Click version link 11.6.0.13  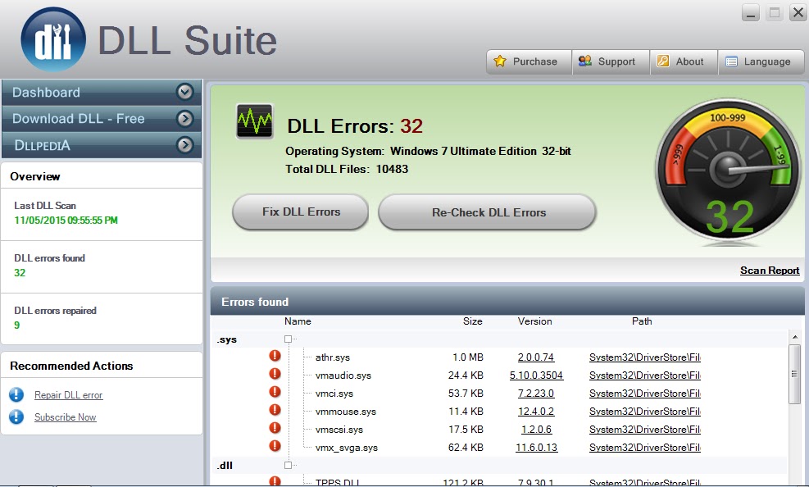(537, 448)
